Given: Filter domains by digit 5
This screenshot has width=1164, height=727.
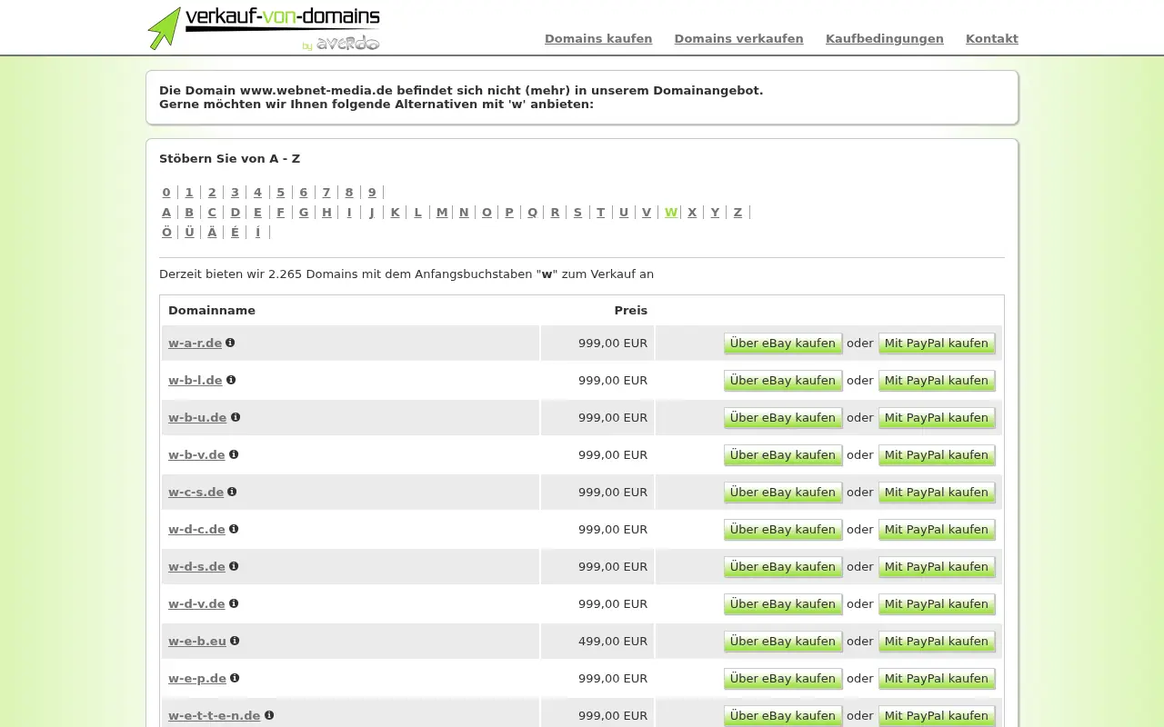Looking at the screenshot, I should coord(281,192).
